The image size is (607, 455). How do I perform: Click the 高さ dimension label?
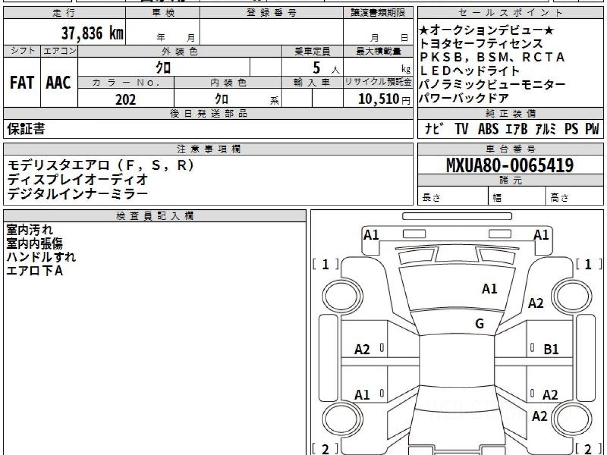[560, 198]
